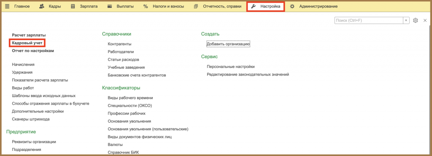Click the people icon next to Кадры
Viewport: 432px width, 156px height.
click(42, 6)
